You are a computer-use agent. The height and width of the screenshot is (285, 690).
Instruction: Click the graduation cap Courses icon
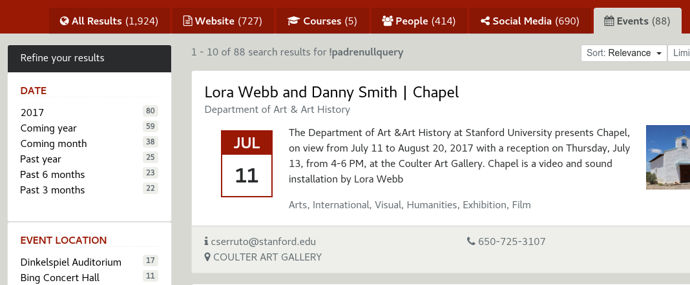coord(293,21)
